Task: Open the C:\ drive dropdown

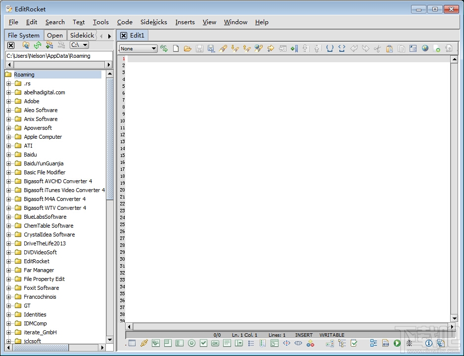Action: tap(79, 45)
